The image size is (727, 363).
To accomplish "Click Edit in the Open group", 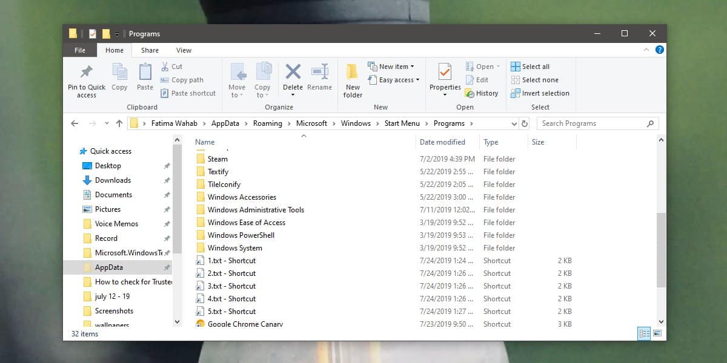I will (x=477, y=80).
